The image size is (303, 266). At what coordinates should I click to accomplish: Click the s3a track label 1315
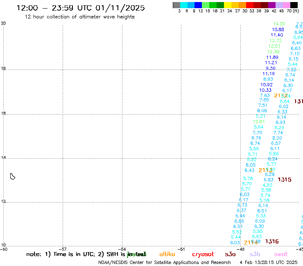point(285,180)
